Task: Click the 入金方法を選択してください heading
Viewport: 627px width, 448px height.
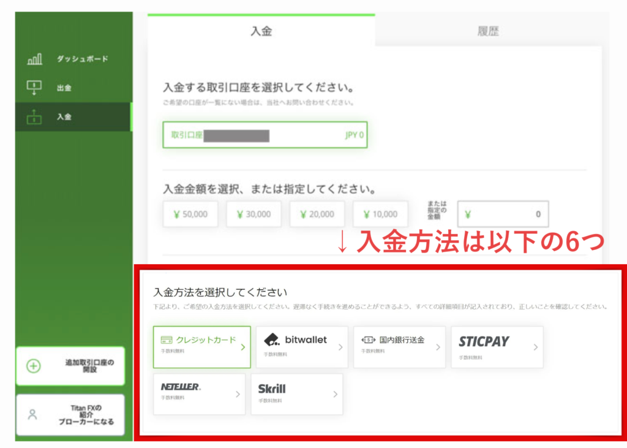Action: tap(220, 292)
